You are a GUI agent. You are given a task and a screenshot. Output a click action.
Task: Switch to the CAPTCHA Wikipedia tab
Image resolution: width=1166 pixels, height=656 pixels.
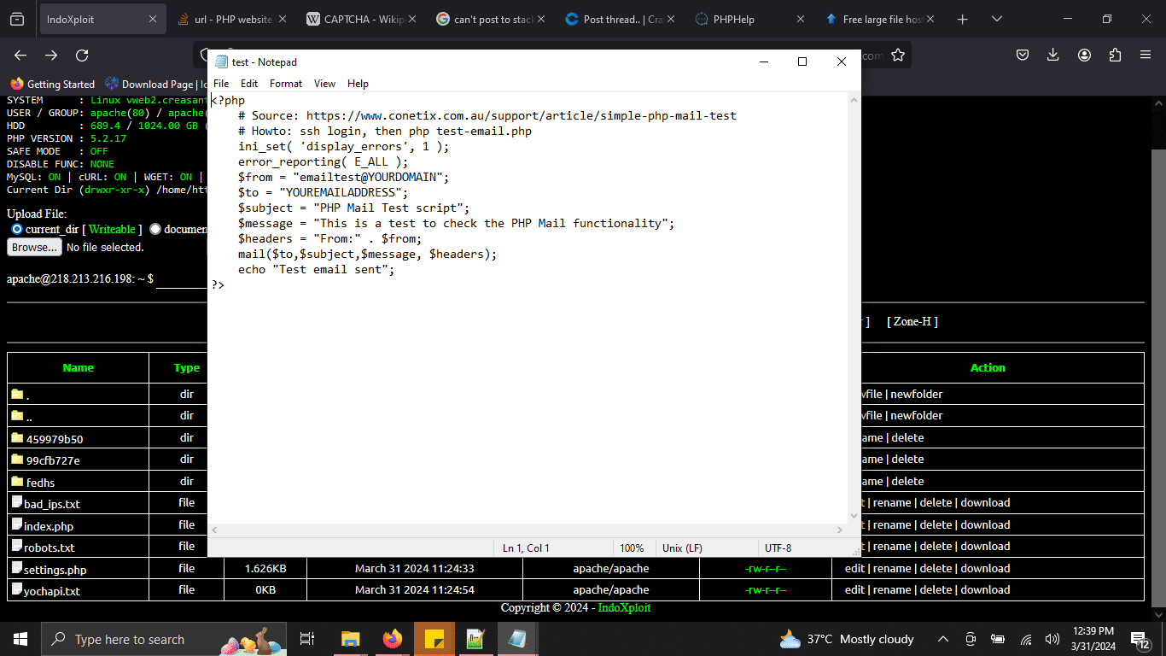[359, 17]
